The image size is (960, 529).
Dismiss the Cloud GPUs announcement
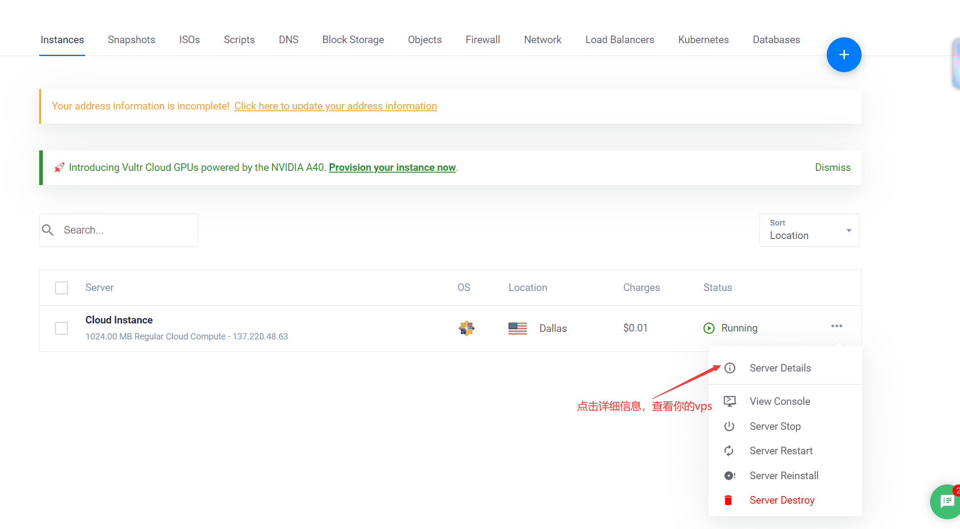[x=833, y=167]
